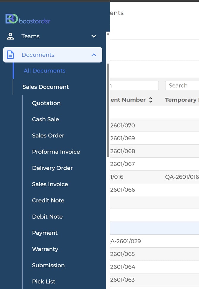This screenshot has width=199, height=289.
Task: Collapse the Documents menu chevron
Action: point(94,55)
